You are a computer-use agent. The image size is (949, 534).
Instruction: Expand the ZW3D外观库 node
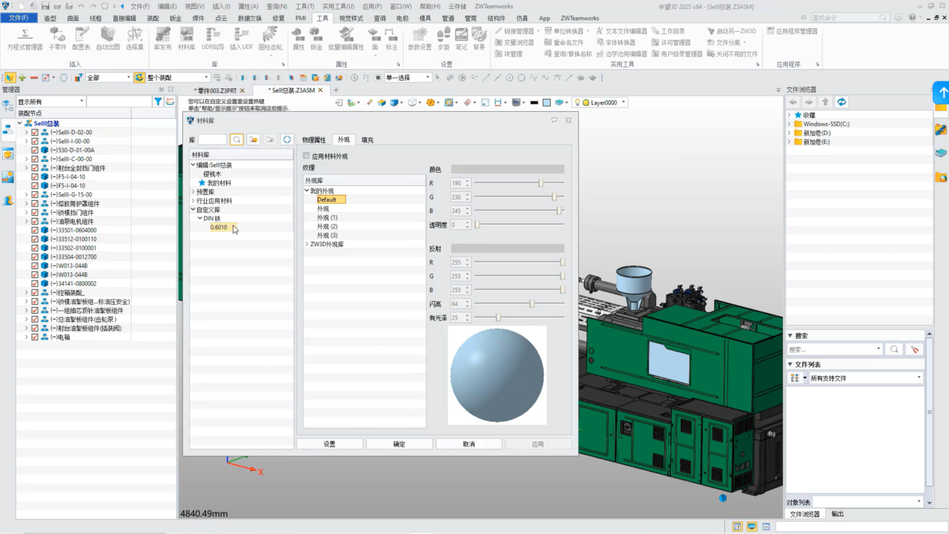307,244
